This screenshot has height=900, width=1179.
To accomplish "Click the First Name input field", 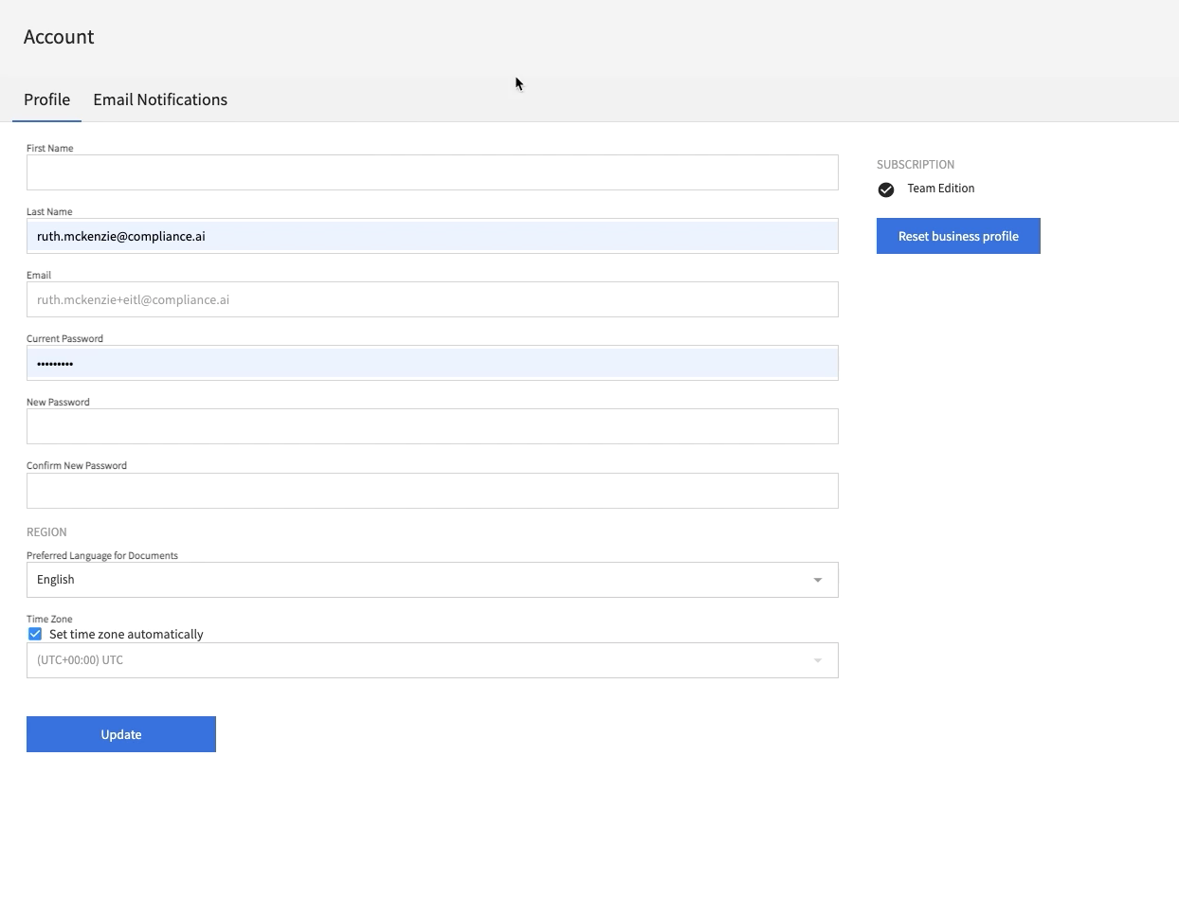I will click(x=432, y=172).
